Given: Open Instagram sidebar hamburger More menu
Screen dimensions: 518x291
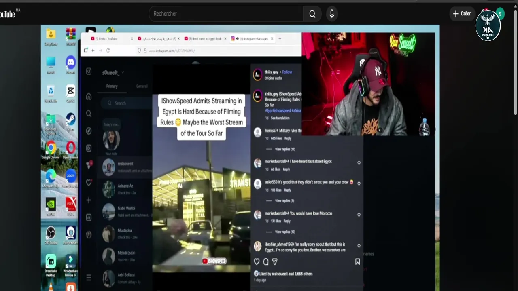Looking at the screenshot, I should 89,278.
